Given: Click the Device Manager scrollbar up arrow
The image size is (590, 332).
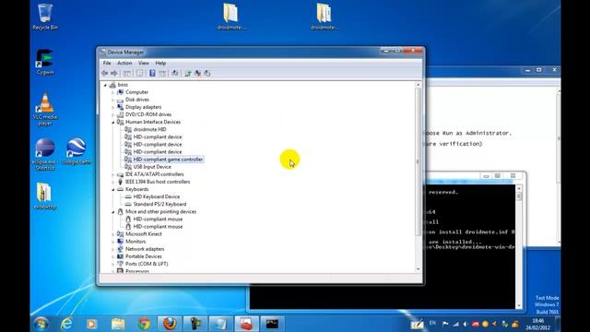Looking at the screenshot, I should pyautogui.click(x=418, y=85).
